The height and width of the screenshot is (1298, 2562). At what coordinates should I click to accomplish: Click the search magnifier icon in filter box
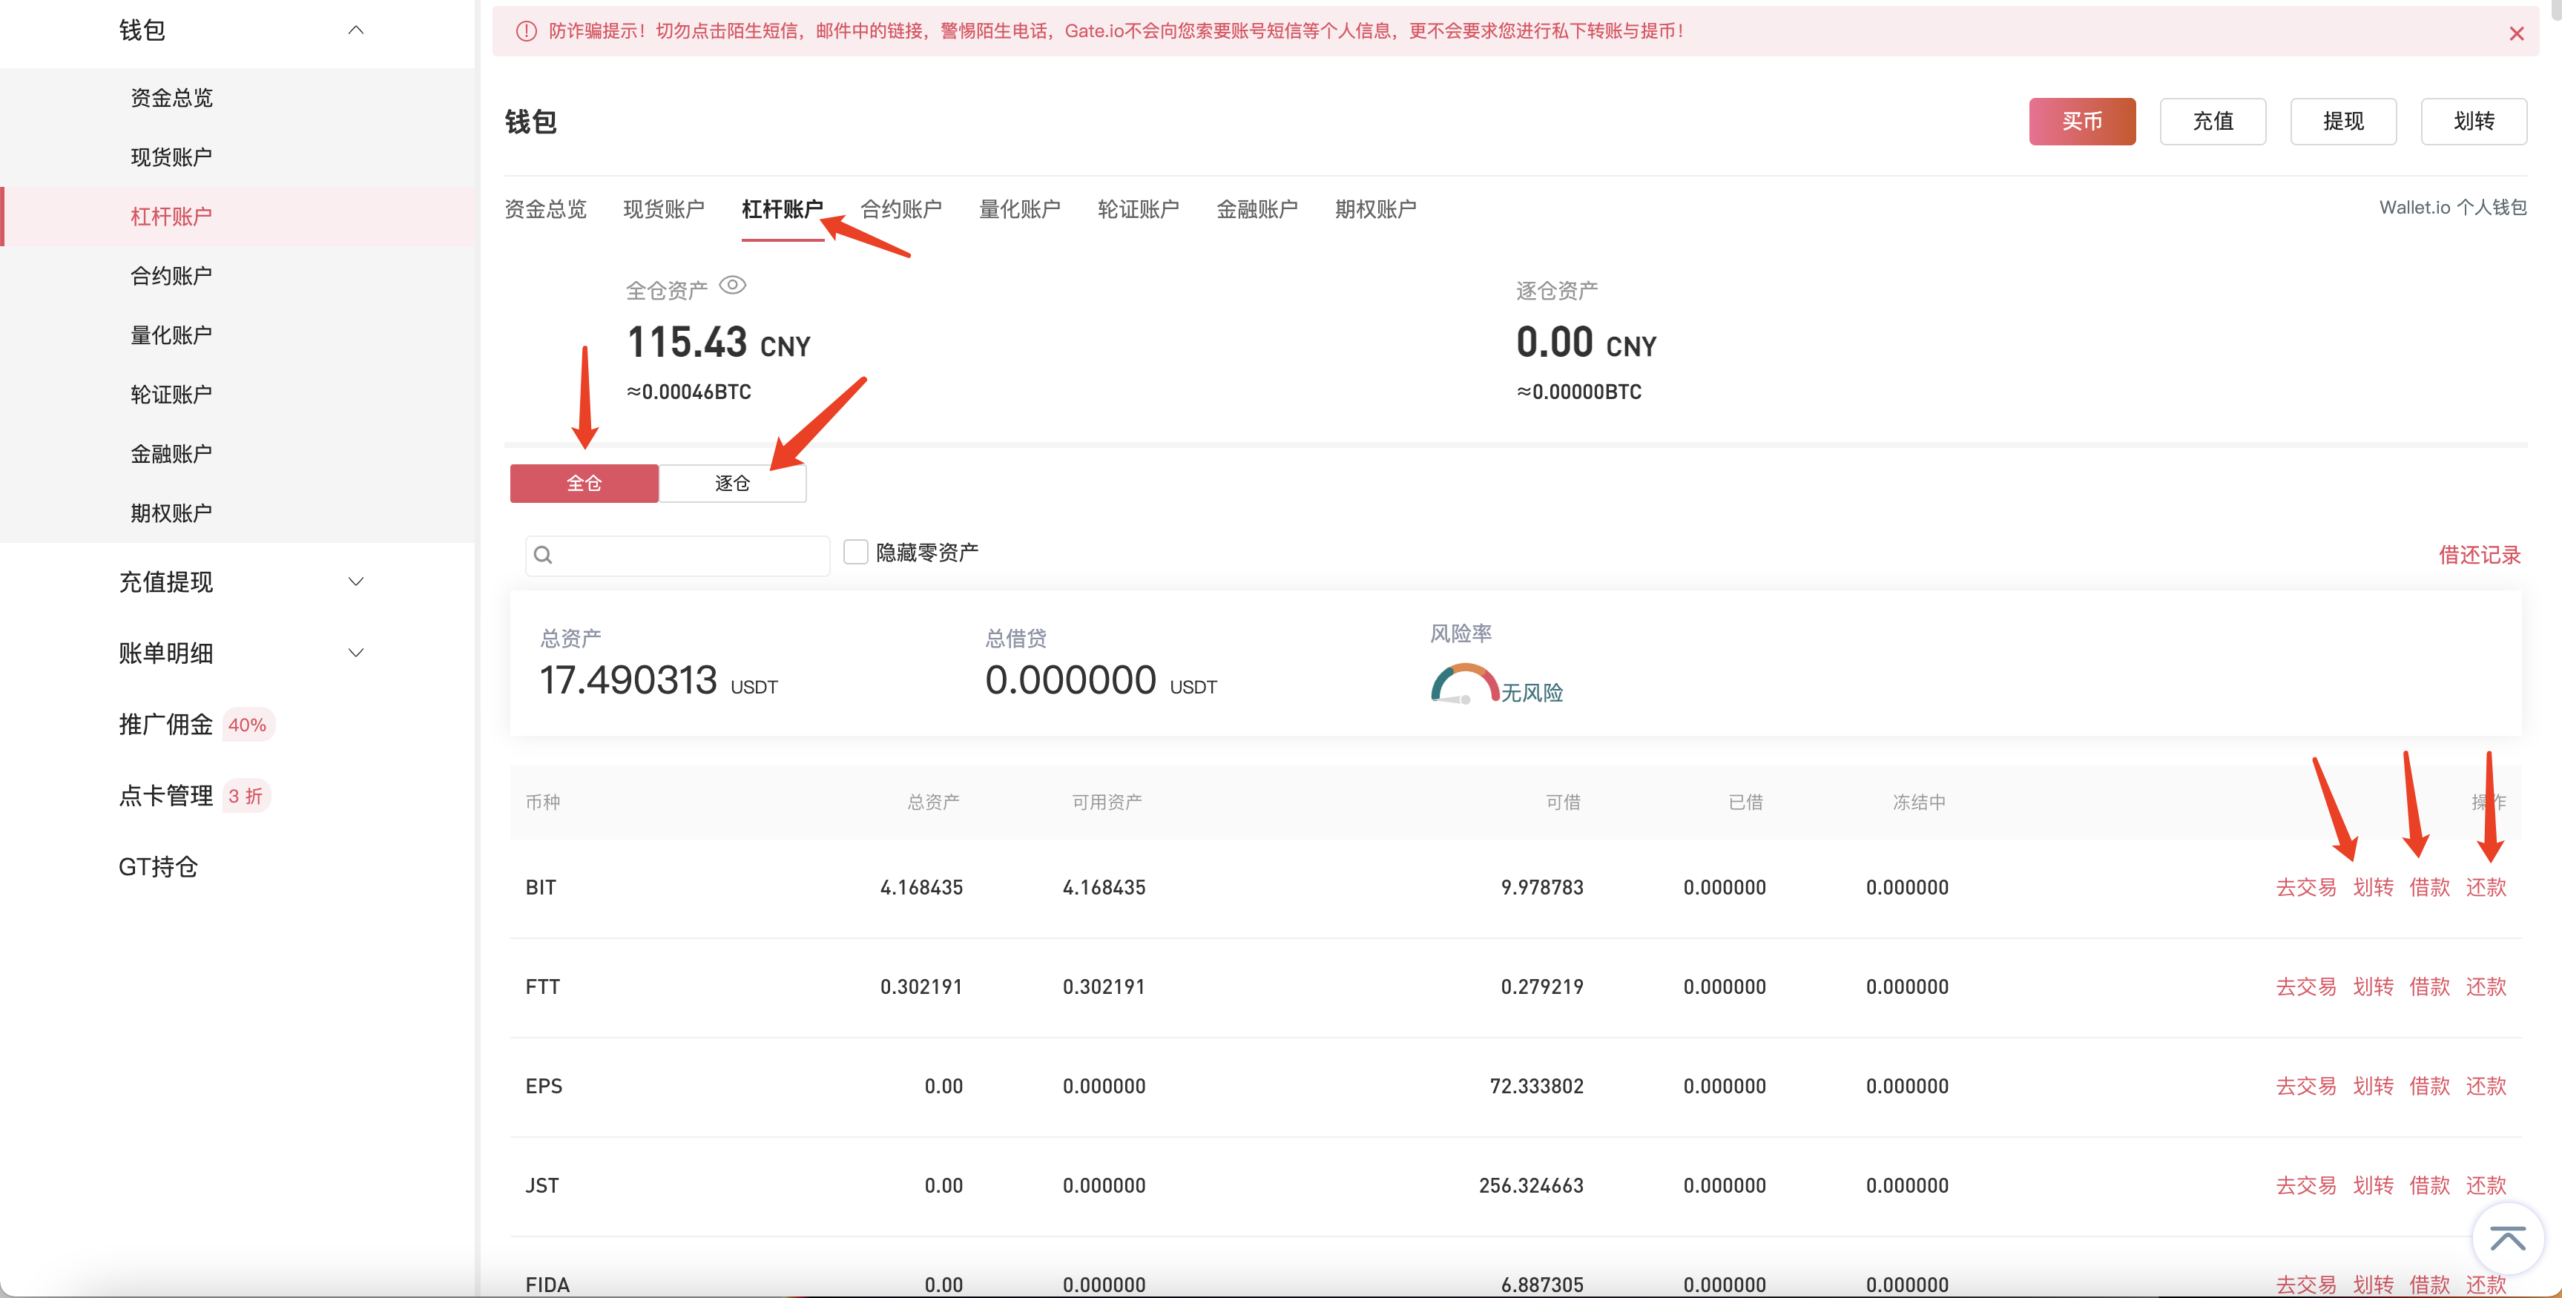(x=543, y=555)
